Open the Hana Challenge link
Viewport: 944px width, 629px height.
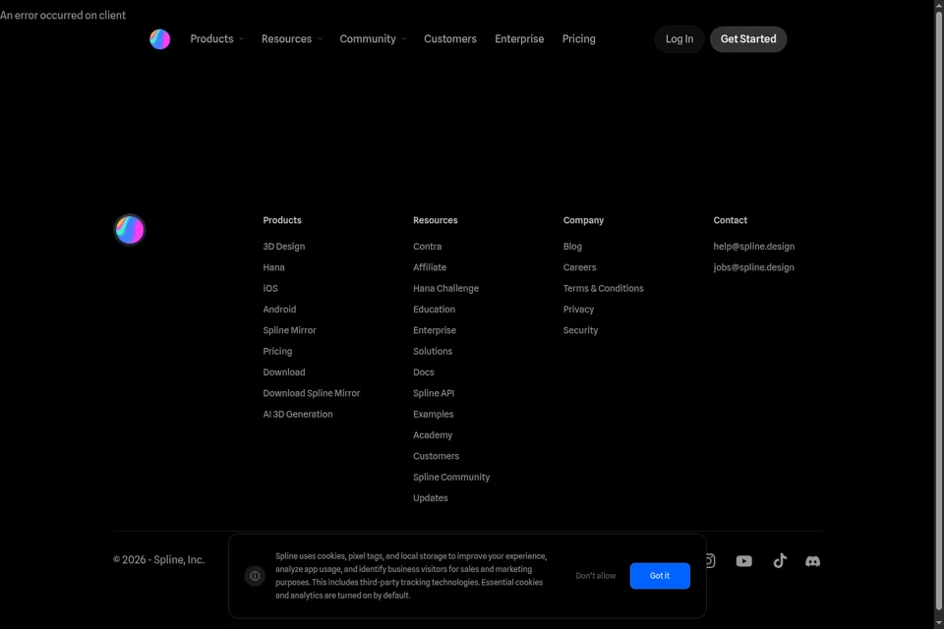click(446, 288)
